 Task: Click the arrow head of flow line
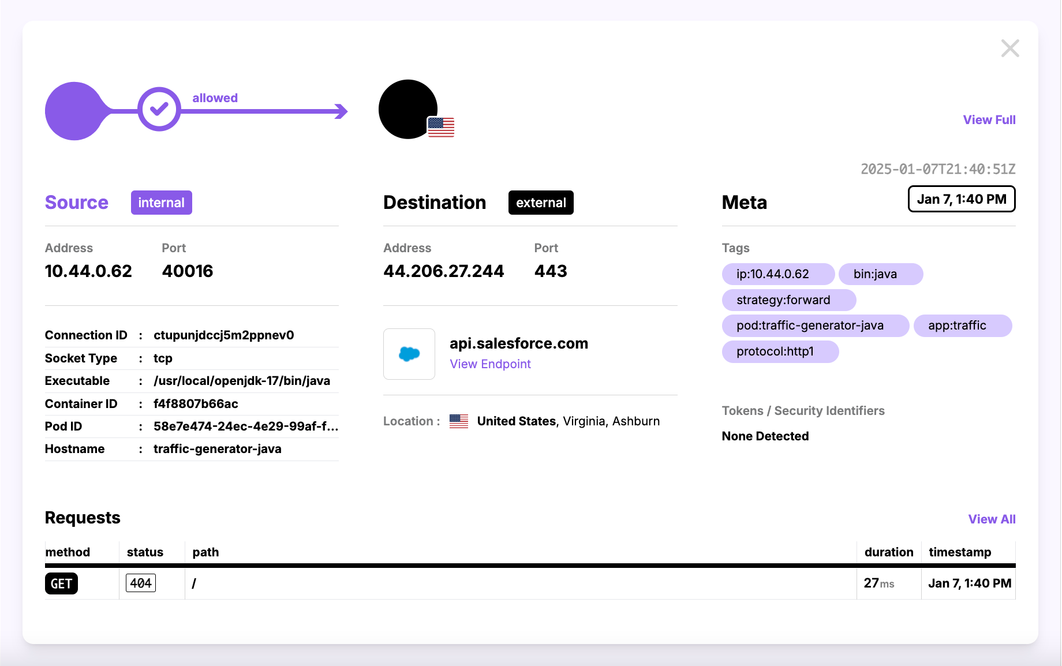click(342, 111)
